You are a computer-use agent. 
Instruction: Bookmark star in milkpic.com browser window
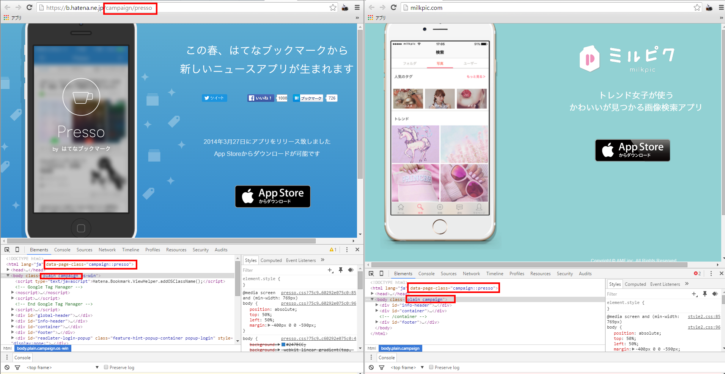click(697, 8)
